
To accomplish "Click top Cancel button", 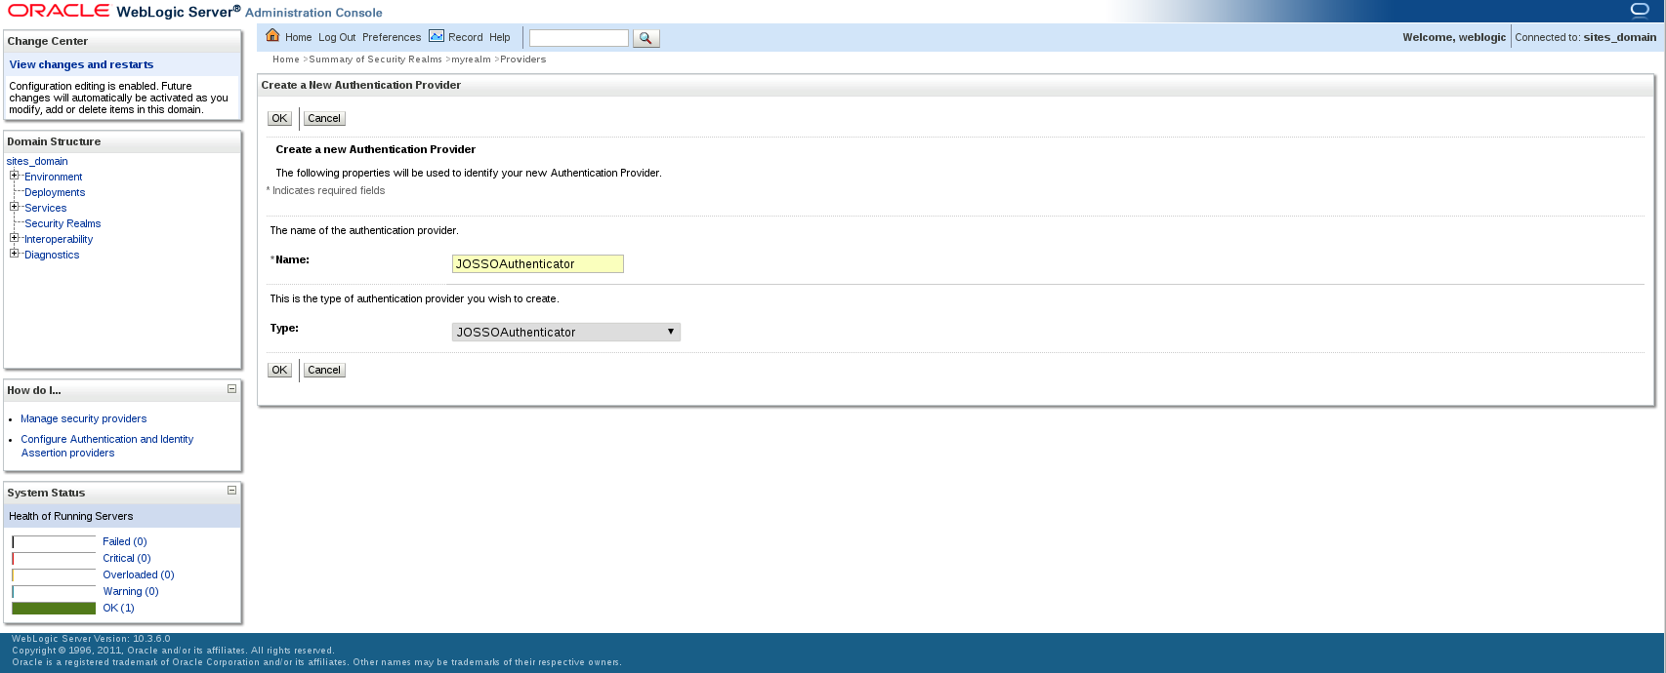I will click(x=324, y=118).
